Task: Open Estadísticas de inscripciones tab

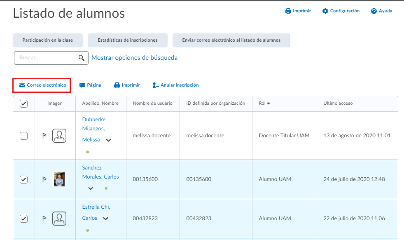Action: 128,40
